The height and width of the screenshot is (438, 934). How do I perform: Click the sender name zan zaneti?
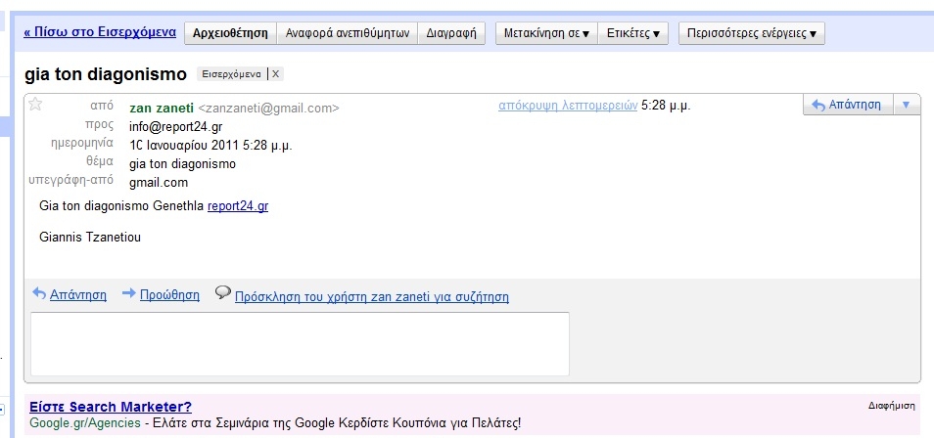tap(162, 109)
